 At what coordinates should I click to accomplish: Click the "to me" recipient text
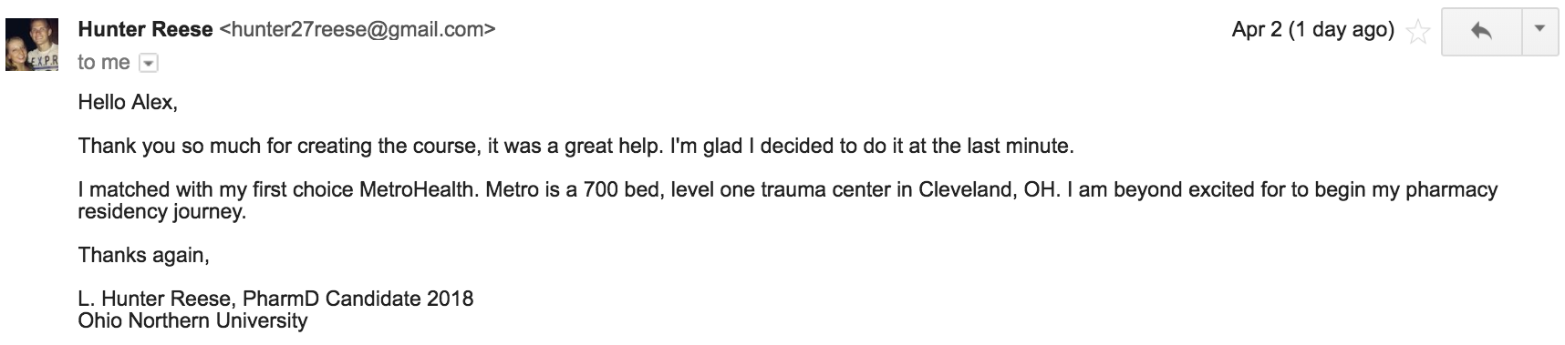coord(104,63)
